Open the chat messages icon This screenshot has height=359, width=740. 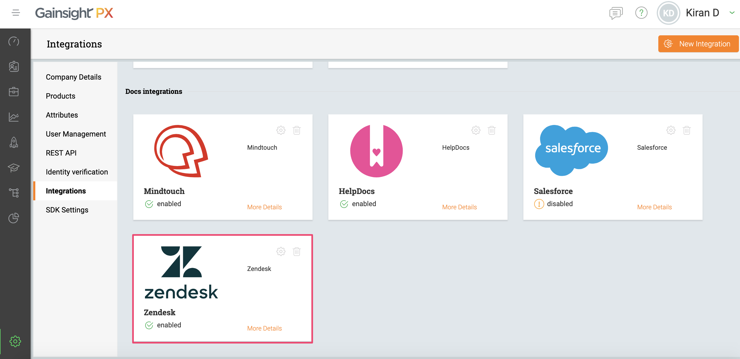click(x=616, y=13)
